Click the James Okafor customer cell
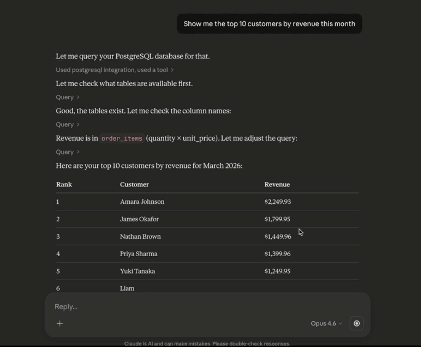 pos(139,219)
